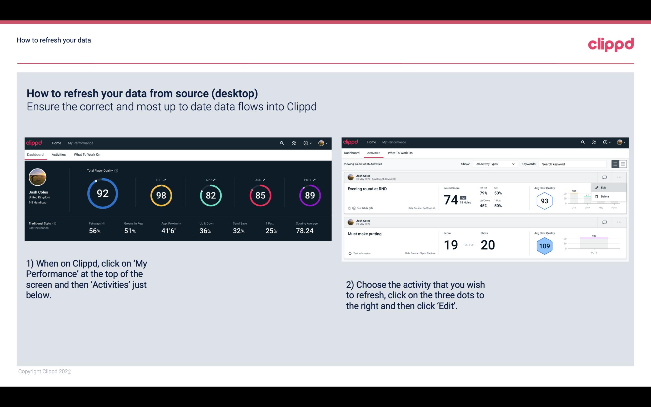Click the Edit icon on selected activity

pos(601,187)
